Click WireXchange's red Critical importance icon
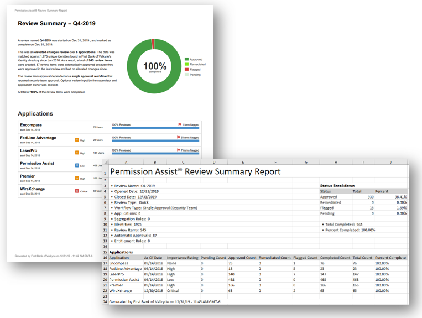 point(77,191)
